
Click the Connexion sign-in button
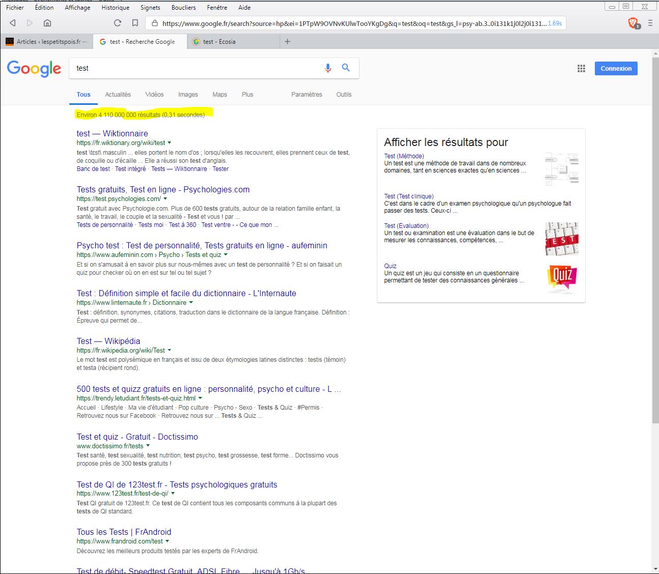[x=616, y=69]
